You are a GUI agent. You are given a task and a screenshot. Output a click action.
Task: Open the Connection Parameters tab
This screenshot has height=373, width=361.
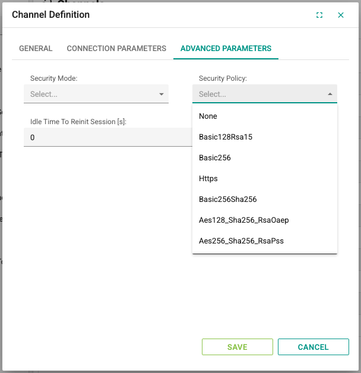(116, 49)
